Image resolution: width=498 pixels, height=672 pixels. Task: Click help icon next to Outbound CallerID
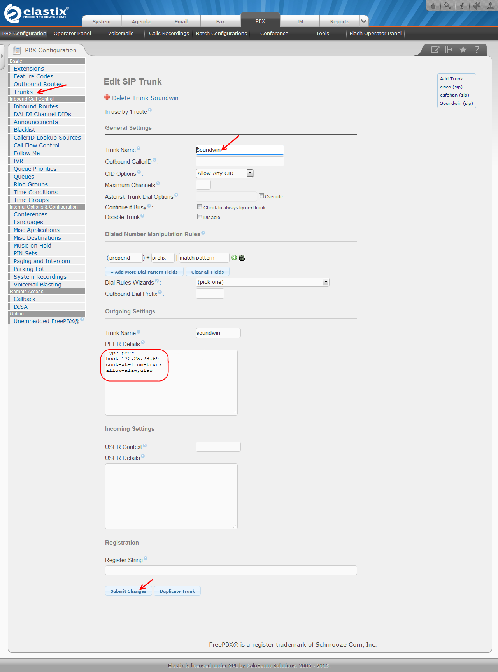[x=154, y=160]
